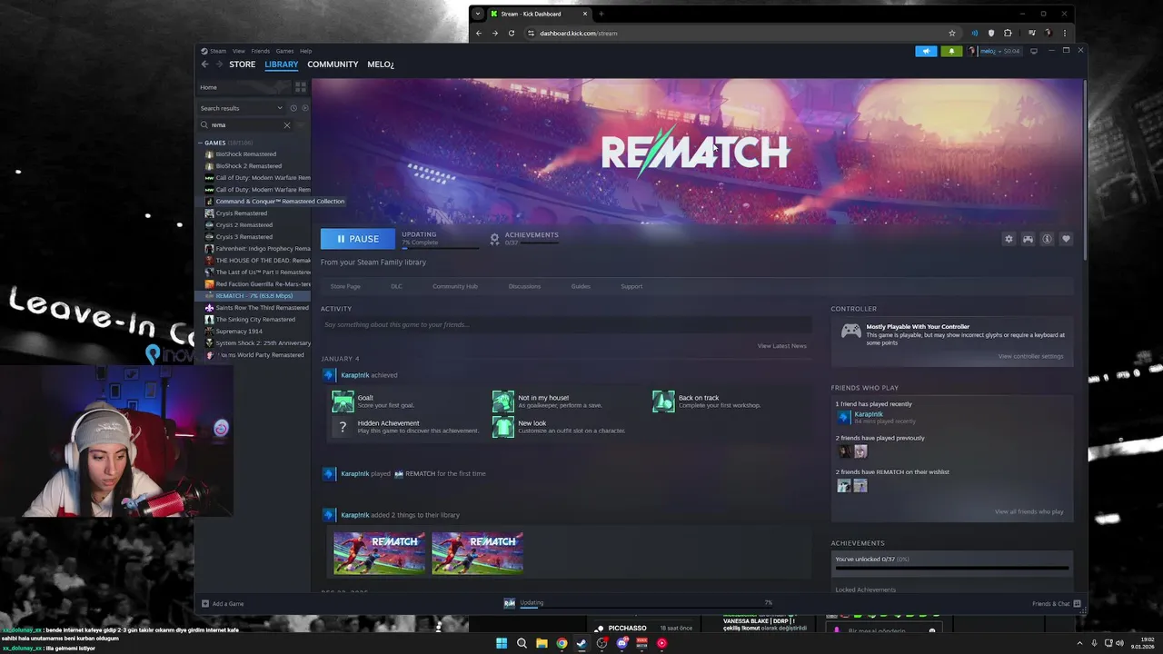Screen dimensions: 1163x654
Task: Click the library search field
Action: [x=245, y=125]
